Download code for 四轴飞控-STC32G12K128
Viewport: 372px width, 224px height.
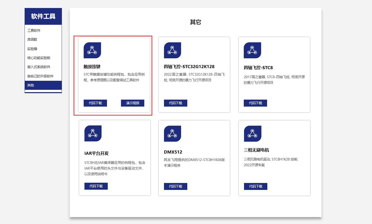(176, 103)
